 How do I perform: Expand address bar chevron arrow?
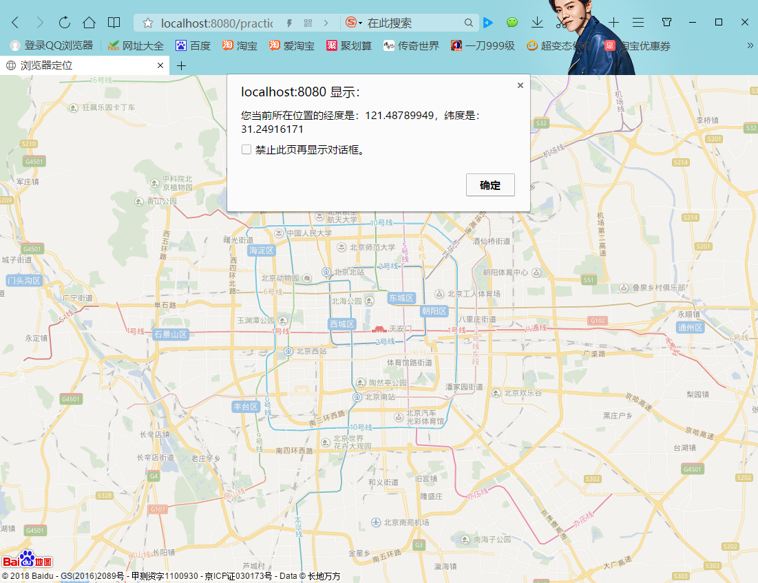[326, 23]
